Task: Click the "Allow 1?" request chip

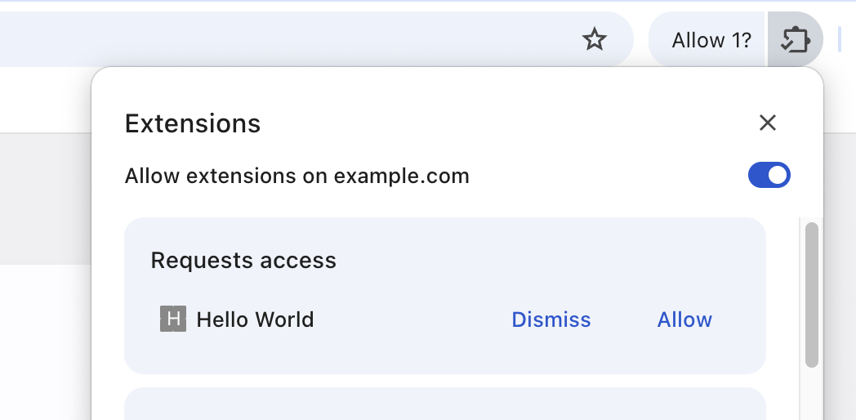Action: 711,39
